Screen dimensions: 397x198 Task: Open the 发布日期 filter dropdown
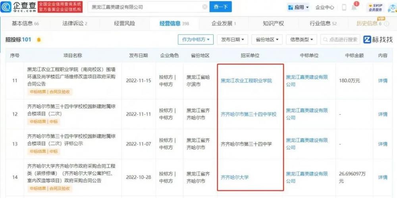pos(233,40)
